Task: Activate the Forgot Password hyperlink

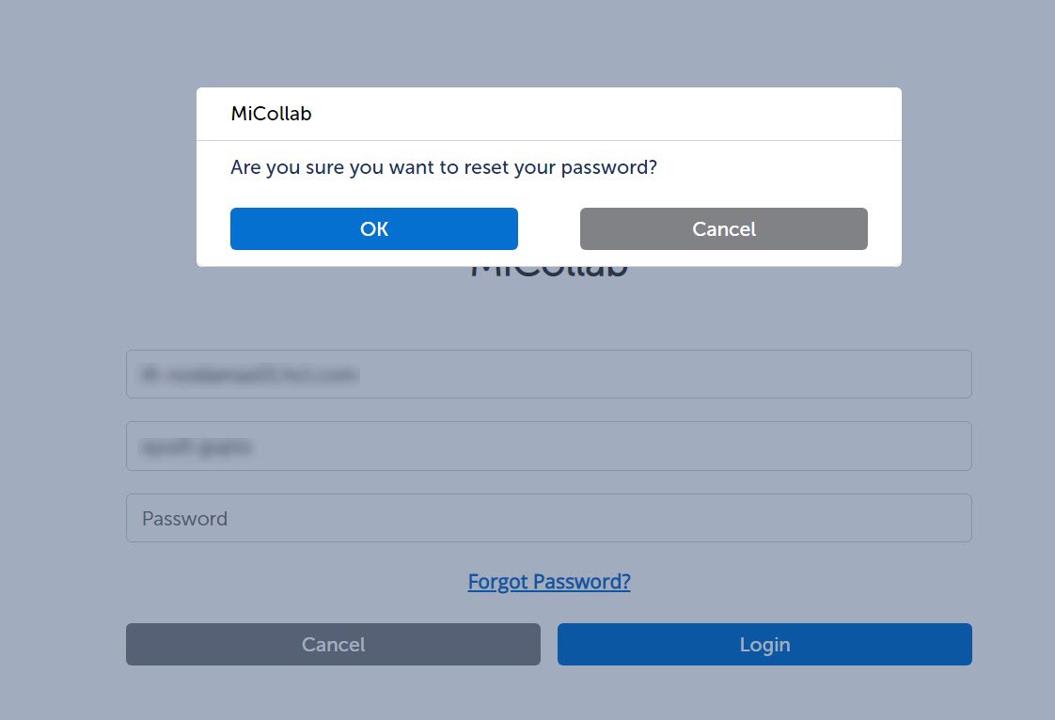Action: click(x=549, y=581)
